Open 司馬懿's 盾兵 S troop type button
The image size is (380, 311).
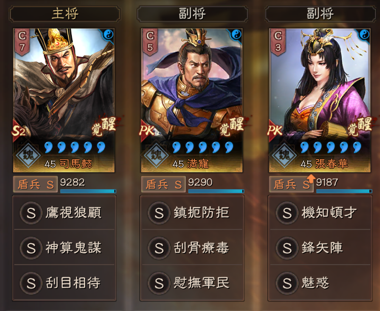pos(35,185)
